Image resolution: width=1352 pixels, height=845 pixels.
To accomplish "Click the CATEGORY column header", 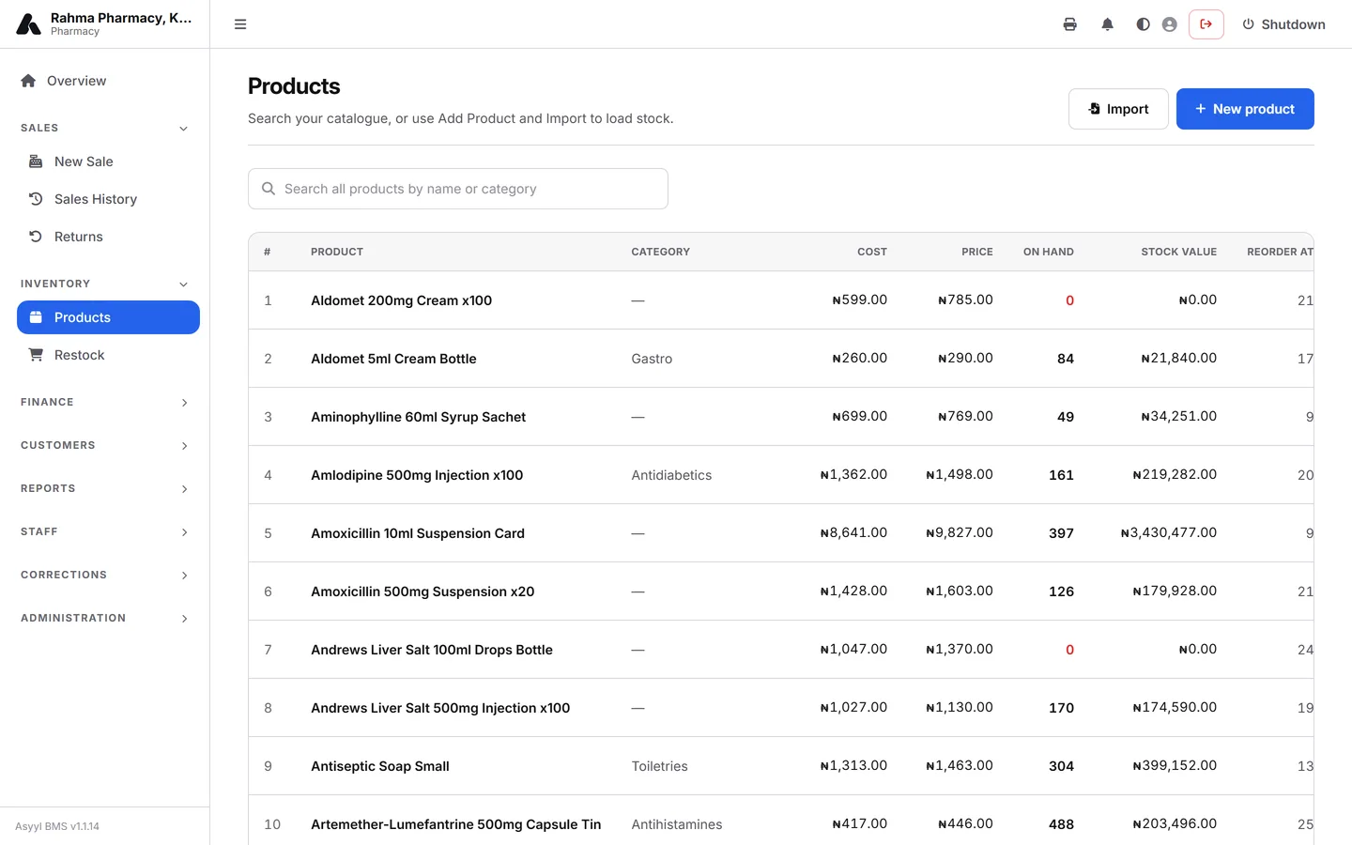I will [660, 252].
